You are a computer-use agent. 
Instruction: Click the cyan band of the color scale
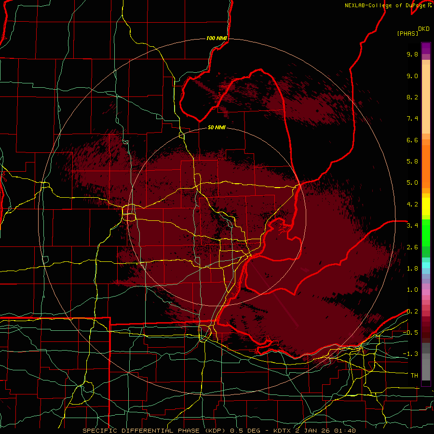426,265
